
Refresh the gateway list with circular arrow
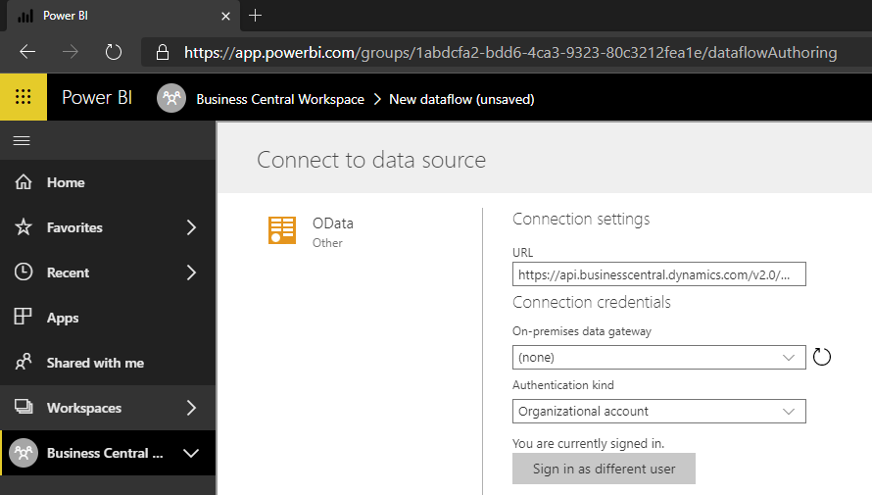click(822, 357)
